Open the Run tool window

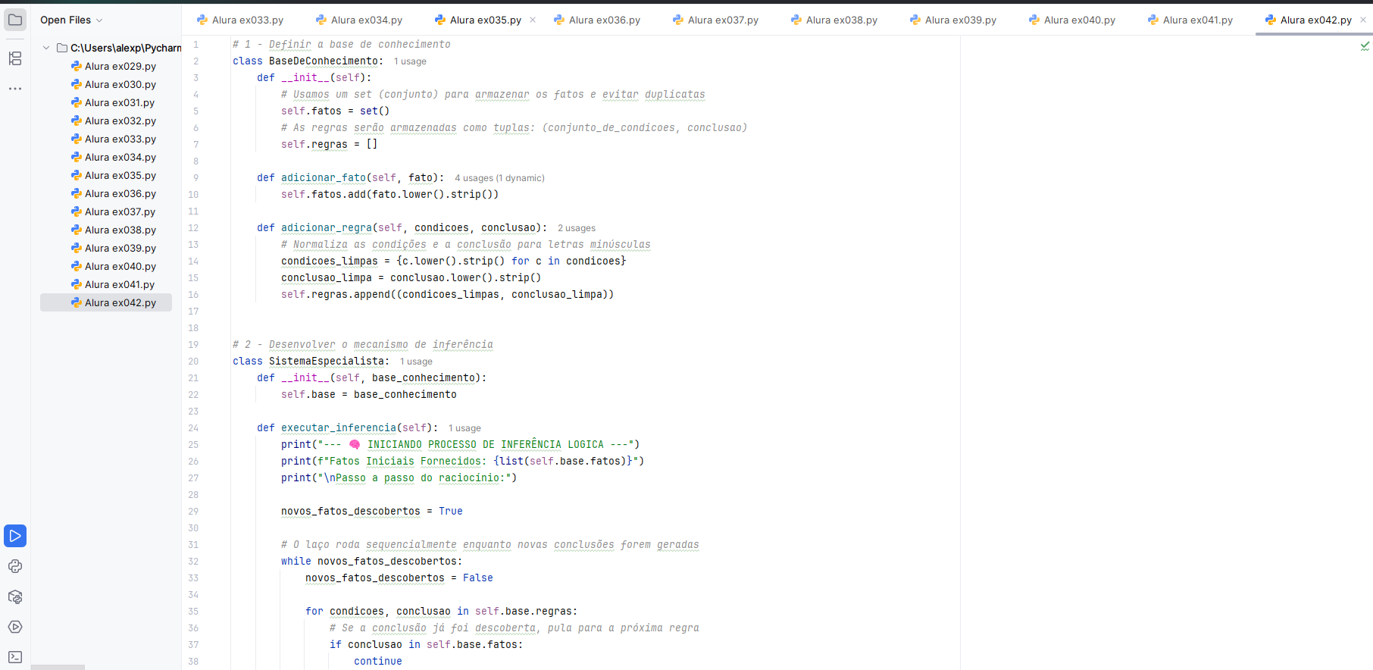click(x=15, y=536)
